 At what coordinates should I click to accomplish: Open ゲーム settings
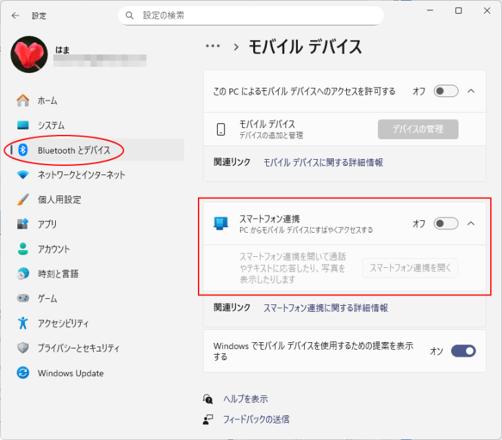[x=96, y=298]
